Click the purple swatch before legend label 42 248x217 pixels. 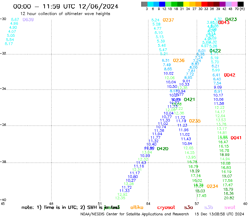(222, 4)
